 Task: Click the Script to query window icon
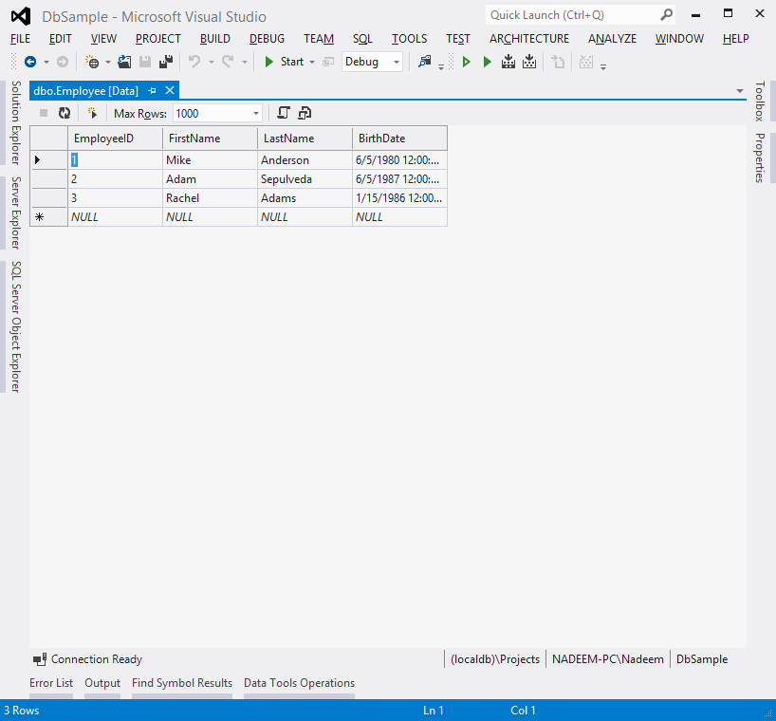coord(283,113)
